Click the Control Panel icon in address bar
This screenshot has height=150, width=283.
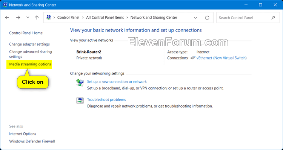[x=49, y=17]
